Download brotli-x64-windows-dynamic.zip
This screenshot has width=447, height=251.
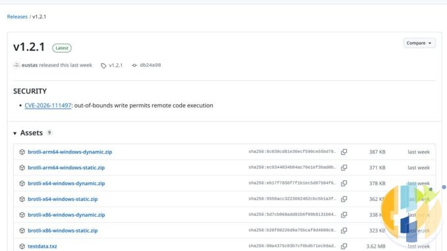pos(67,183)
